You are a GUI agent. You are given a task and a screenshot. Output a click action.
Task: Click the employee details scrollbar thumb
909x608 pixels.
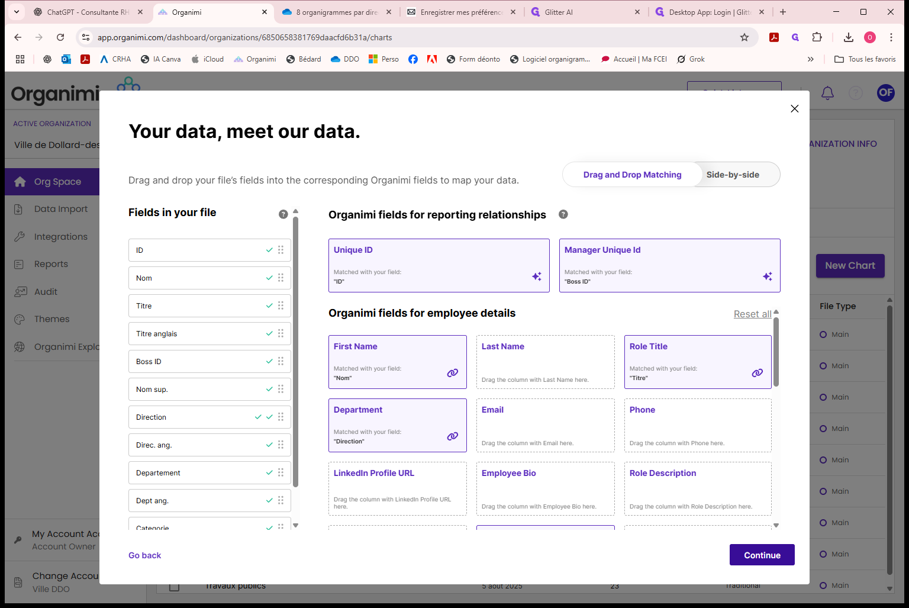(x=776, y=352)
